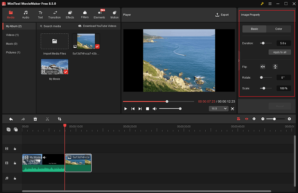Viewport: 298px width, 193px height.
Task: Lock the music track
Action: 15,178
